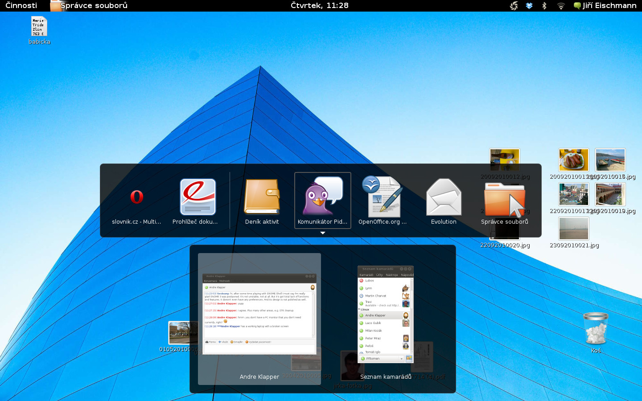Click the Písmo button in the chat toolbar

point(210,342)
